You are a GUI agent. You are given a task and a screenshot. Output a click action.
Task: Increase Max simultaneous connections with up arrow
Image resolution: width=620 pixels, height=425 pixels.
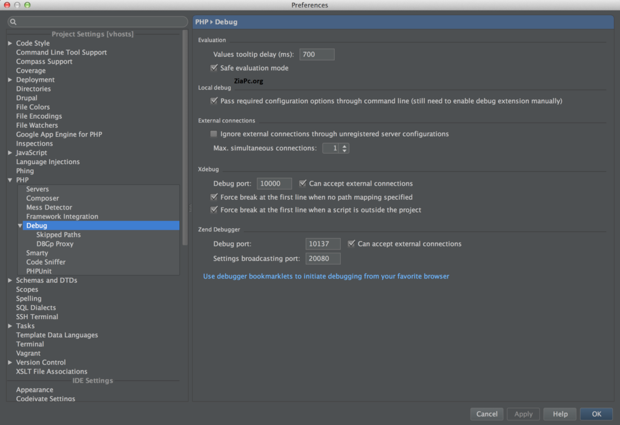coord(345,145)
